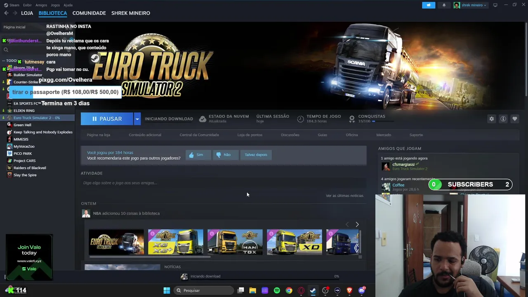
Task: Open the Ajuda menu
Action: tap(68, 5)
